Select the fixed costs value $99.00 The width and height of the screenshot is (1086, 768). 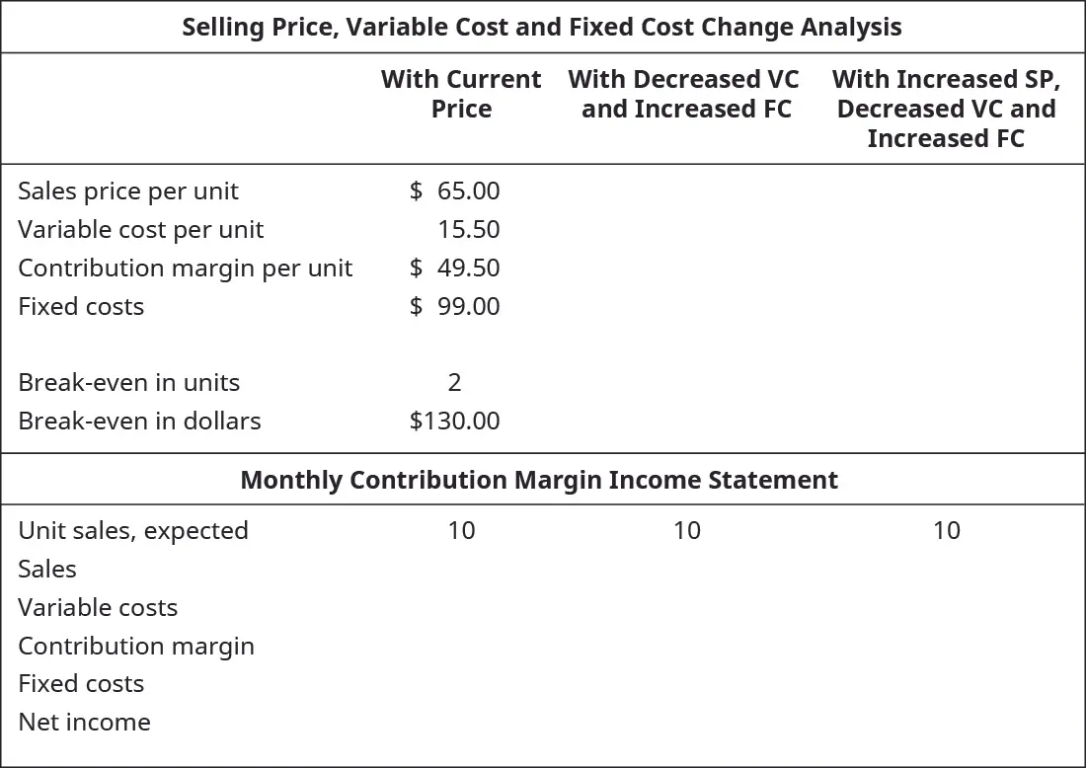[x=455, y=306]
